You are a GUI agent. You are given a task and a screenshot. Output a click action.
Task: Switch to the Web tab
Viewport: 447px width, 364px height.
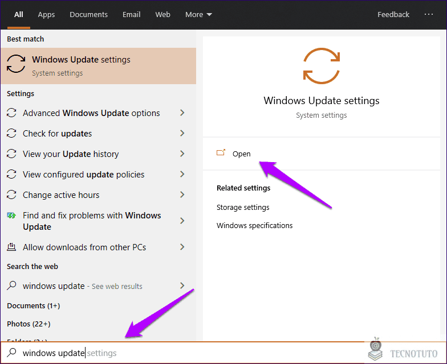163,15
